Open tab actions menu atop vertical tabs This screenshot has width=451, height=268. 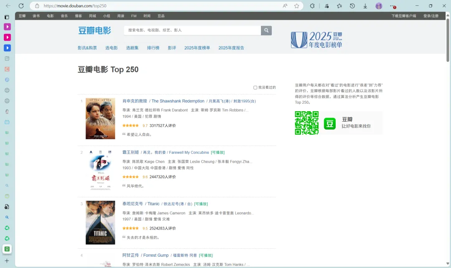click(x=7, y=17)
